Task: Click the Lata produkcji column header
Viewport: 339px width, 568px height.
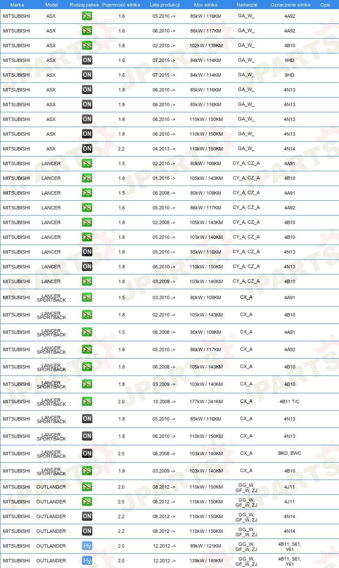Action: [165, 5]
